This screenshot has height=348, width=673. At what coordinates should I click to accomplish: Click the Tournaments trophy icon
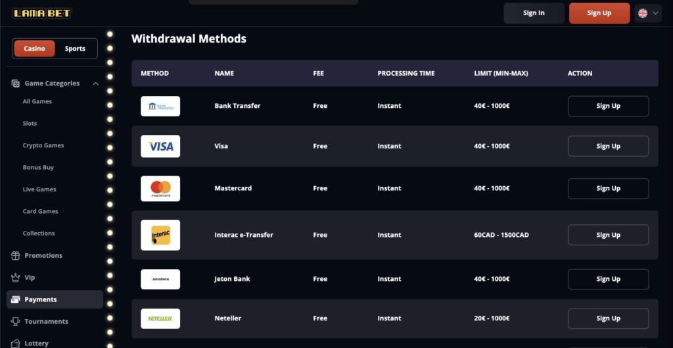coord(16,322)
